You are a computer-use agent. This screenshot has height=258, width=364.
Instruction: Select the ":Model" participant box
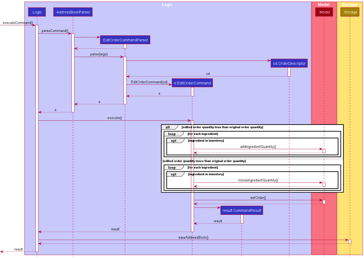click(x=324, y=12)
